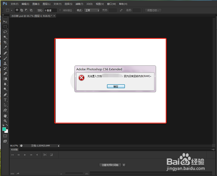The width and height of the screenshot is (217, 176).
Task: Select the Brush tool
Action: 5,58
